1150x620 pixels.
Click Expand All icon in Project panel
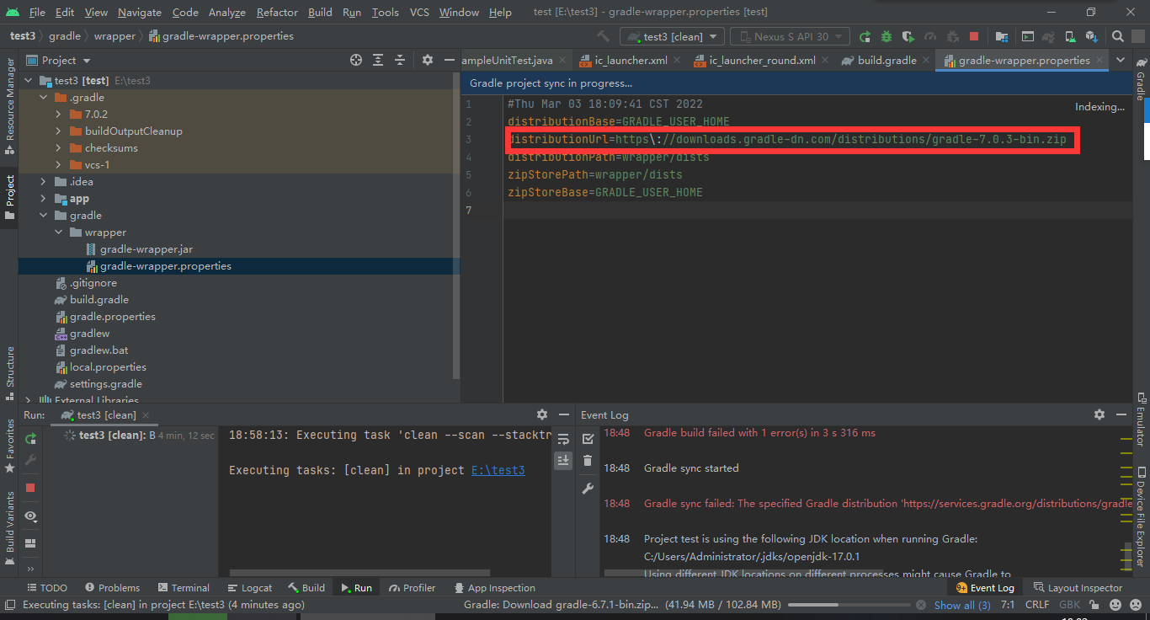click(378, 60)
